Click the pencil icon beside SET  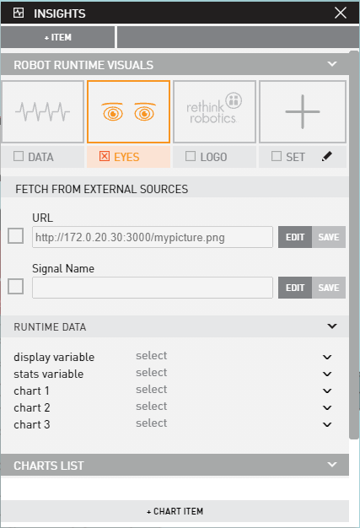[x=326, y=156]
